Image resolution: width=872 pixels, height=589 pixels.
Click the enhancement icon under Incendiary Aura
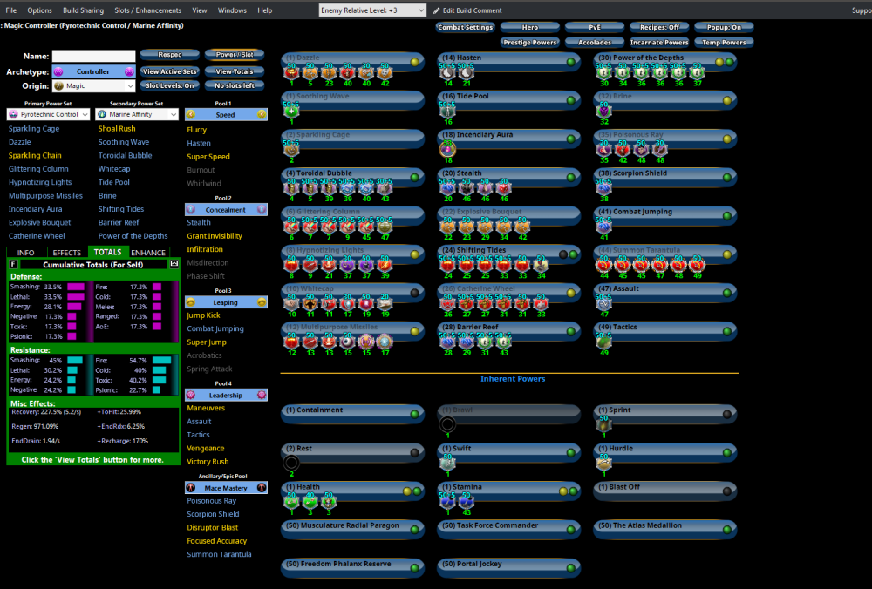click(x=448, y=149)
